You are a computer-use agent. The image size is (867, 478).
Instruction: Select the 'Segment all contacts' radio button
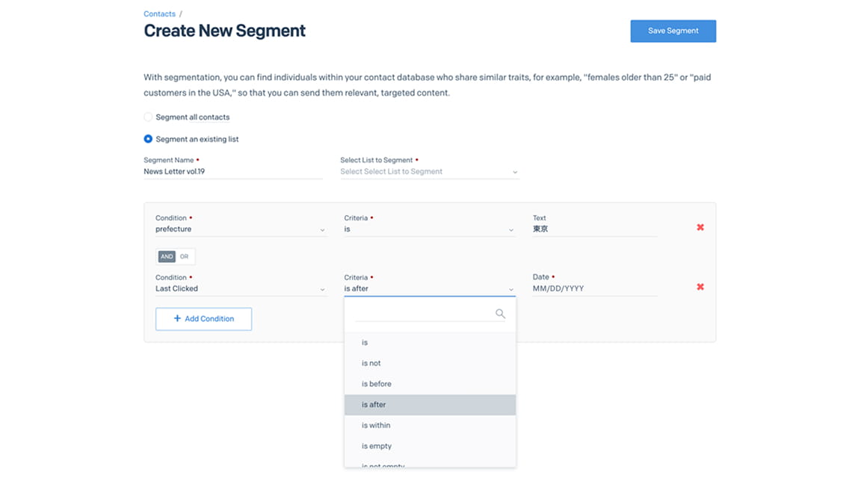148,117
